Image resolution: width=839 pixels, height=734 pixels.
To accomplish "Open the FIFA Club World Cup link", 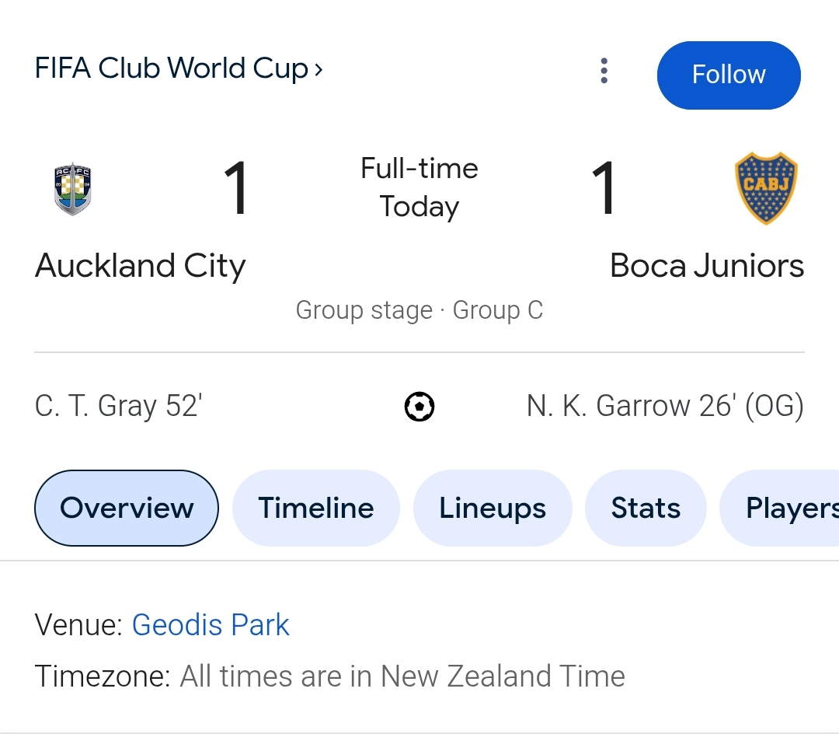I will [172, 68].
